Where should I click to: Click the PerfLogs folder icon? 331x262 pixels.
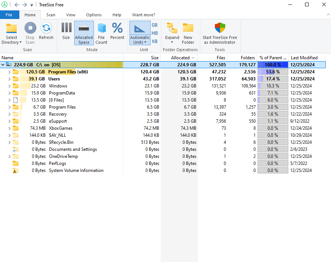coord(16,163)
